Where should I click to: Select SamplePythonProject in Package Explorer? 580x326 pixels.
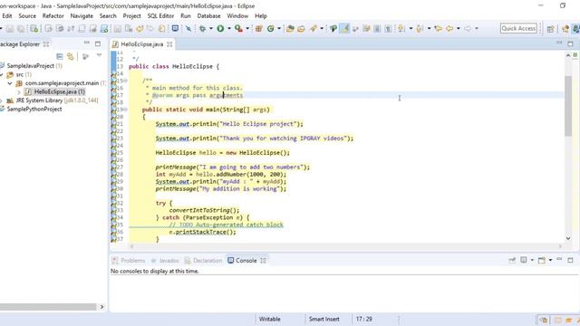tap(34, 109)
